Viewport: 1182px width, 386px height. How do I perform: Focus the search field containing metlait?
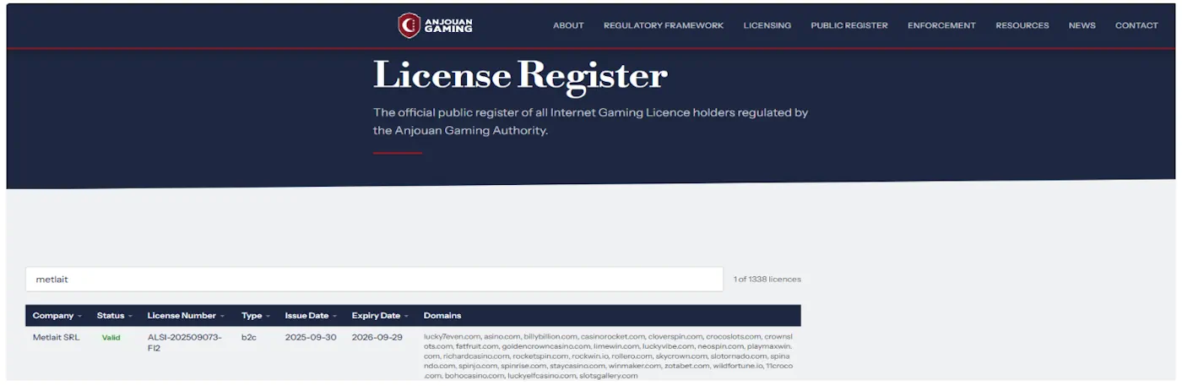[374, 279]
